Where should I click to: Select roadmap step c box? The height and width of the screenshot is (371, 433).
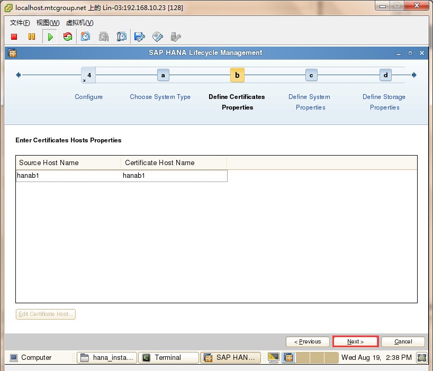pos(311,75)
